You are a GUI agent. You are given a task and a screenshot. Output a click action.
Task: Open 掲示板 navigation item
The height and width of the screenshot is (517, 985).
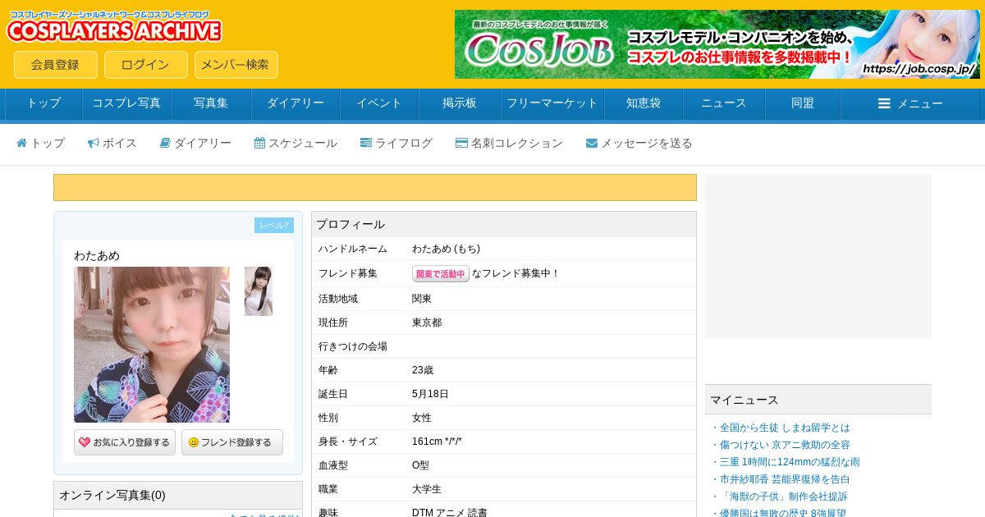click(x=460, y=103)
